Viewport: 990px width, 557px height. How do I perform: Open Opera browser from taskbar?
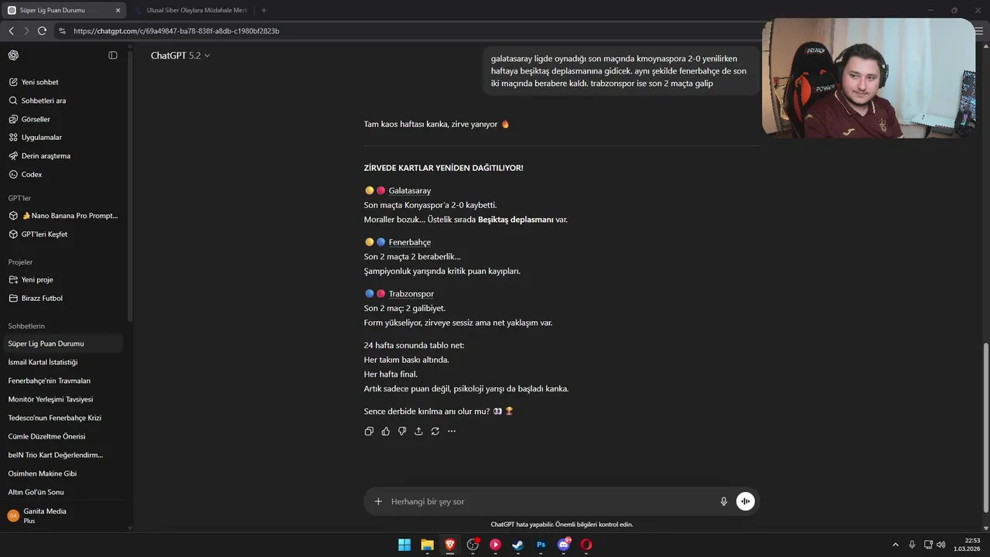586,545
